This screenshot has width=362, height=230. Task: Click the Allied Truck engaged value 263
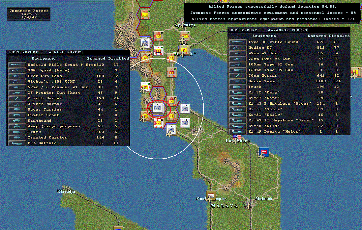pyautogui.click(x=100, y=132)
